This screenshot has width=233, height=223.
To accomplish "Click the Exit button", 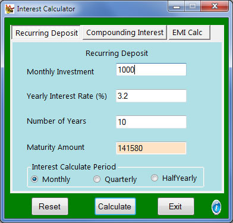I will pos(176,206).
